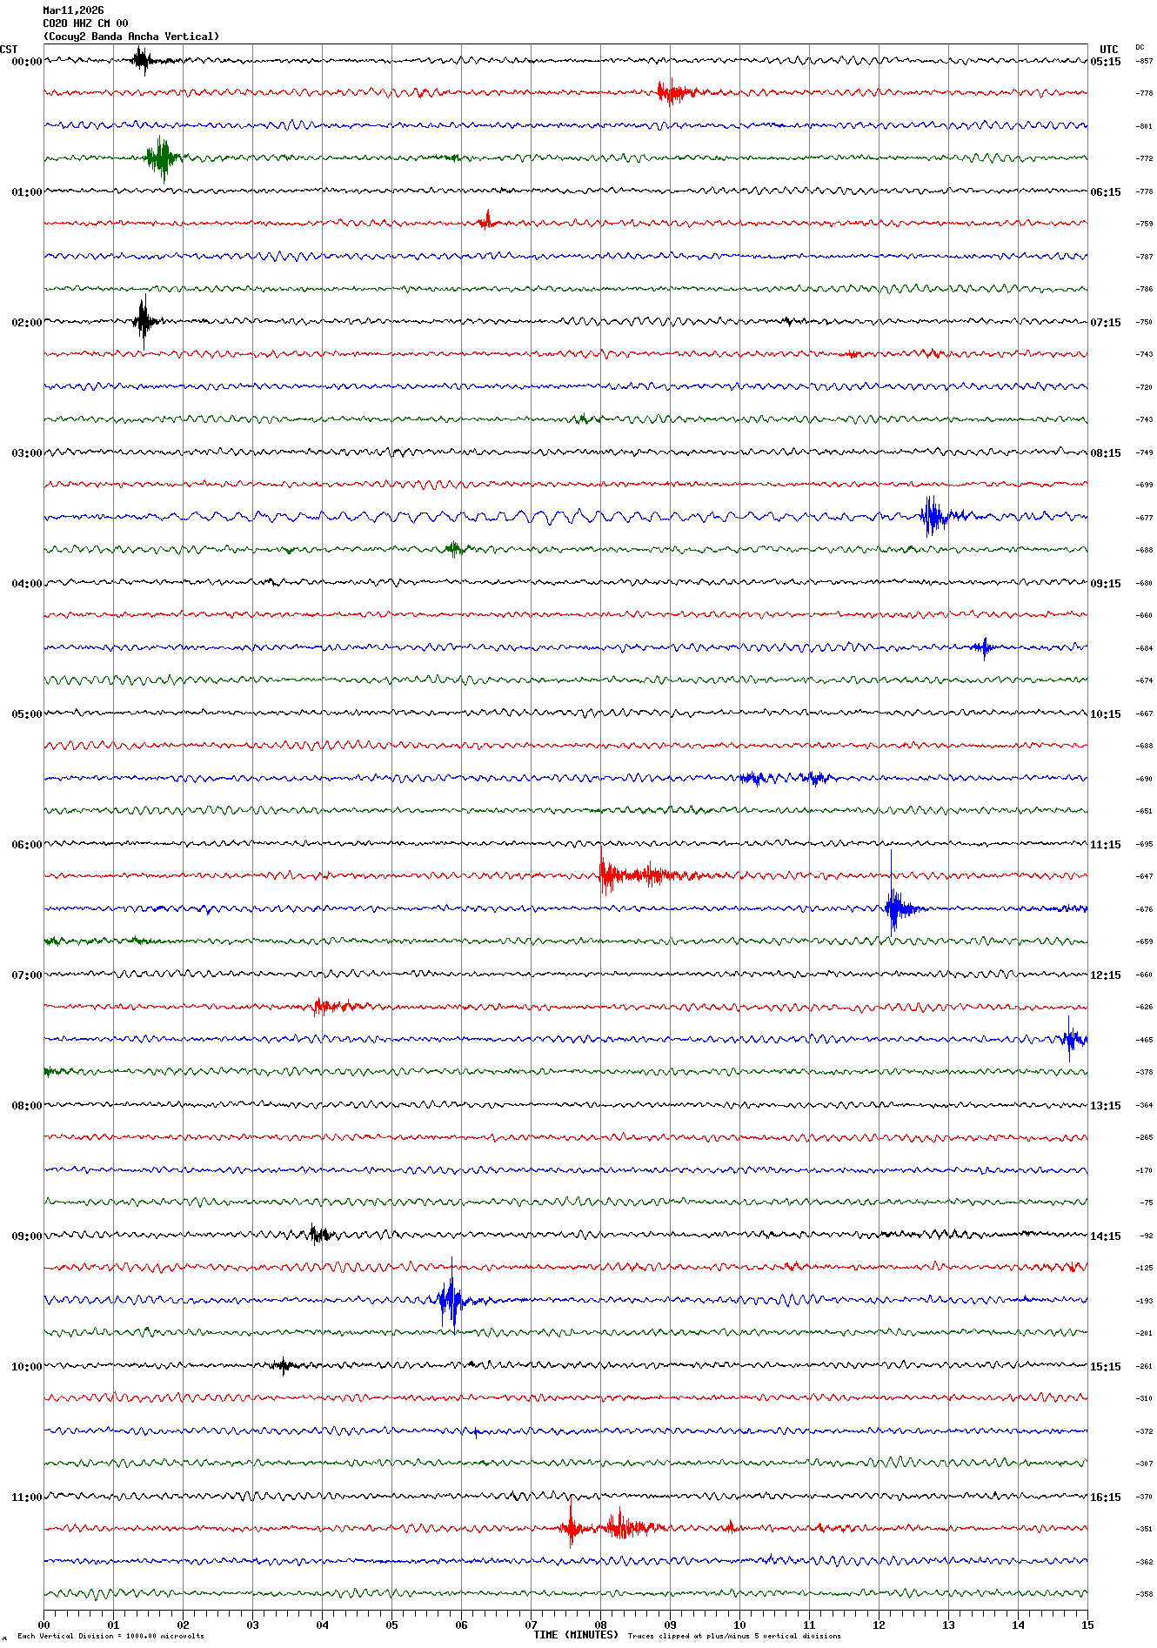The image size is (1157, 1648).
Task: Click the 08 minute tick on bottom axis
Action: (x=600, y=1625)
